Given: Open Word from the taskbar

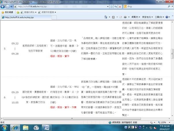Looking at the screenshot, I should pos(47,127).
